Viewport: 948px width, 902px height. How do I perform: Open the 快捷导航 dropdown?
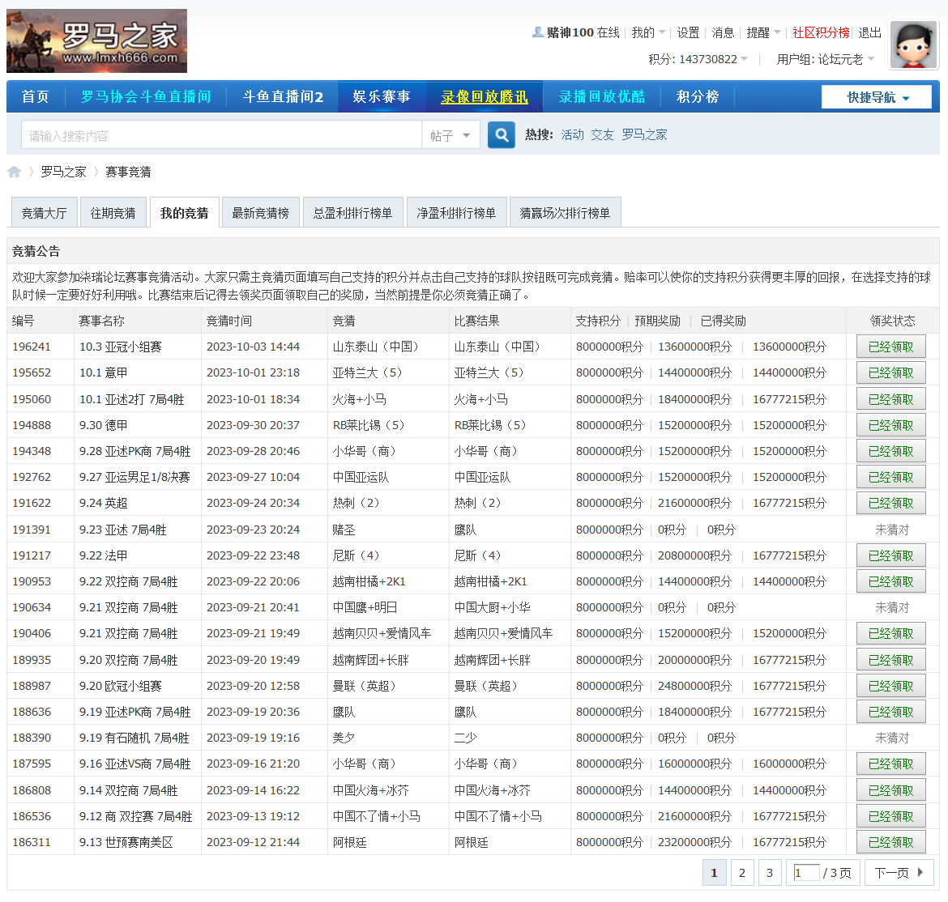[x=876, y=96]
